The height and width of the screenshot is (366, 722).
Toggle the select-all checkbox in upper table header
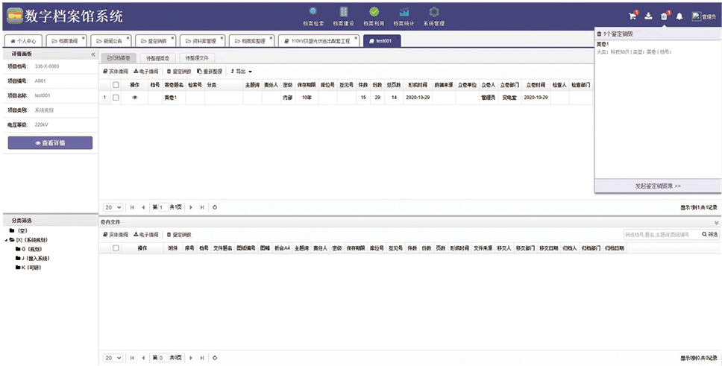[x=116, y=85]
